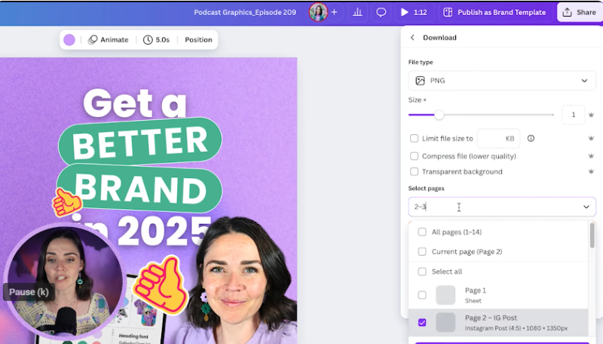Image resolution: width=603 pixels, height=344 pixels.
Task: Collapse the Select pages dropdown chevron
Action: pyautogui.click(x=586, y=207)
